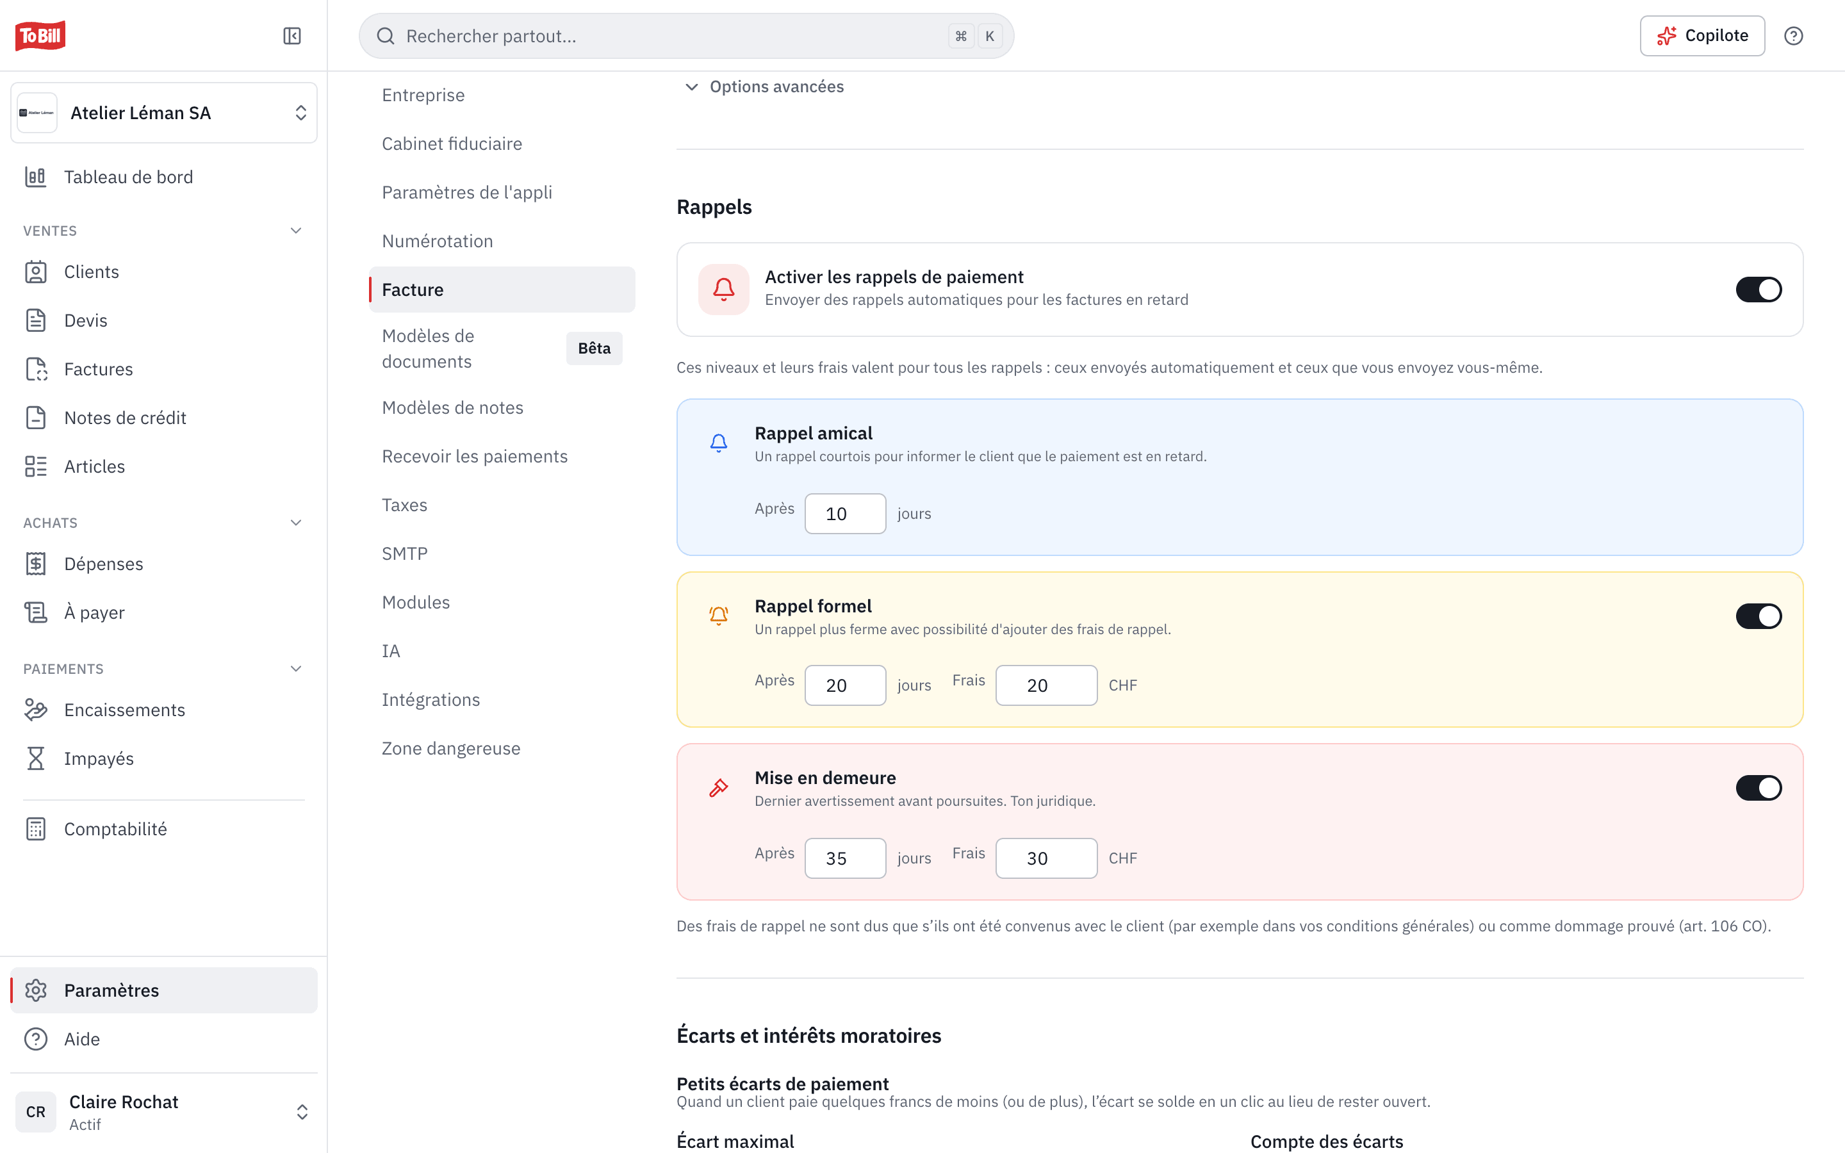Viewport: 1845px width, 1153px height.
Task: Expand Options avancées
Action: [764, 87]
